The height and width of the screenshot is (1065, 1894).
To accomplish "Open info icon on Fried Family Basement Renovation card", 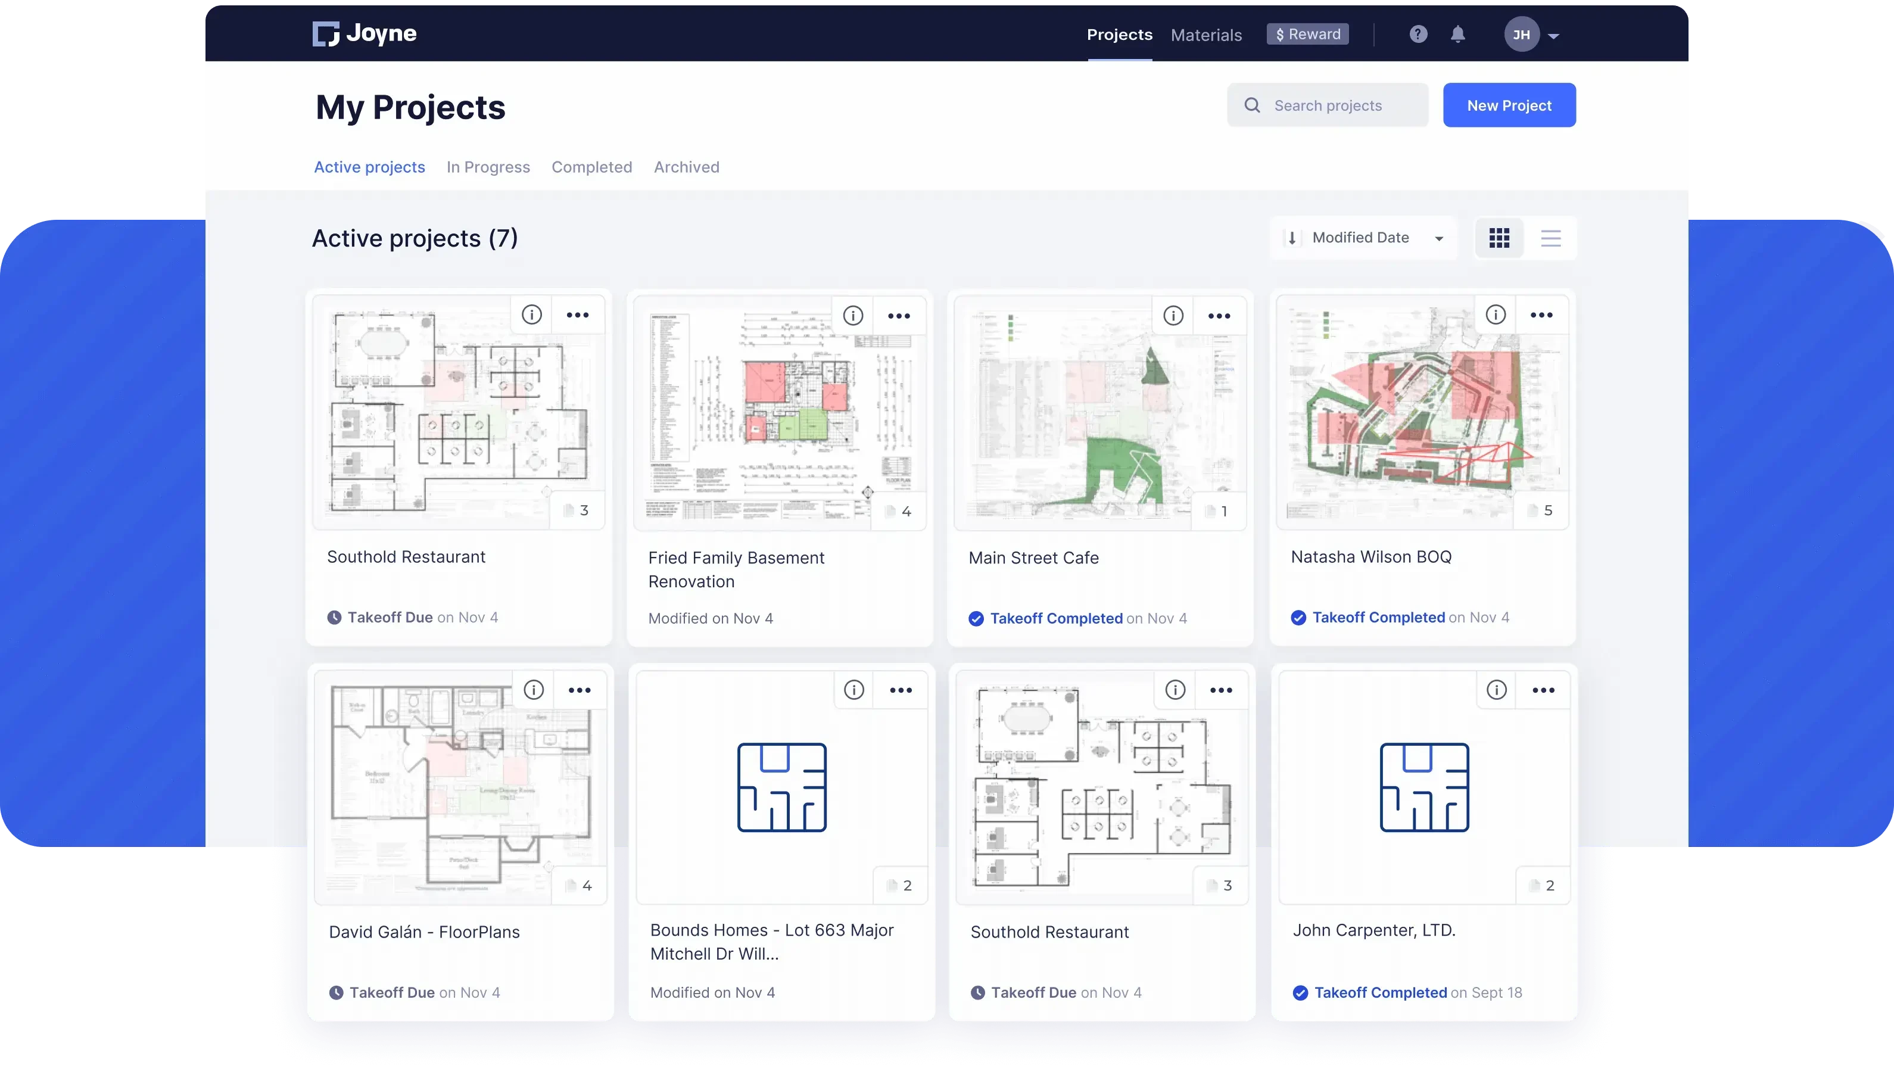I will pyautogui.click(x=853, y=314).
